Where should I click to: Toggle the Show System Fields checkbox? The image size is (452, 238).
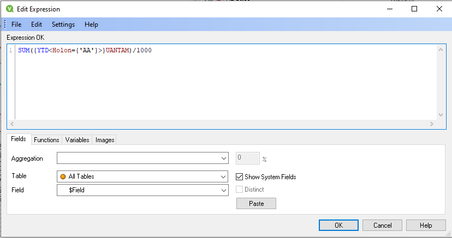point(239,177)
